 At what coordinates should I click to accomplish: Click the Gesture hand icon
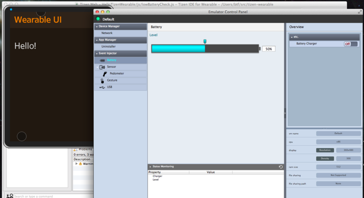tap(102, 80)
